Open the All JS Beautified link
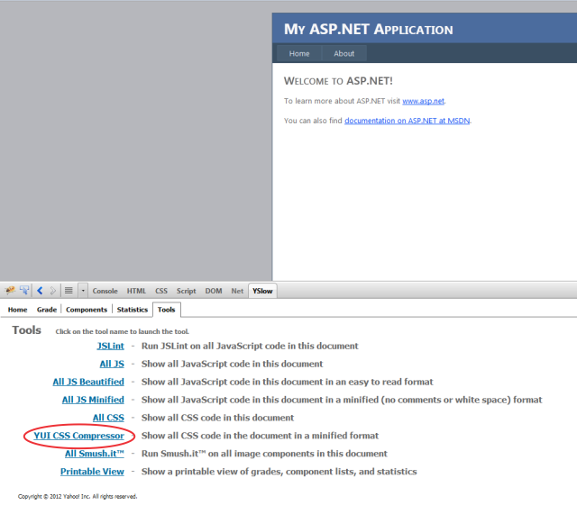 click(x=88, y=382)
